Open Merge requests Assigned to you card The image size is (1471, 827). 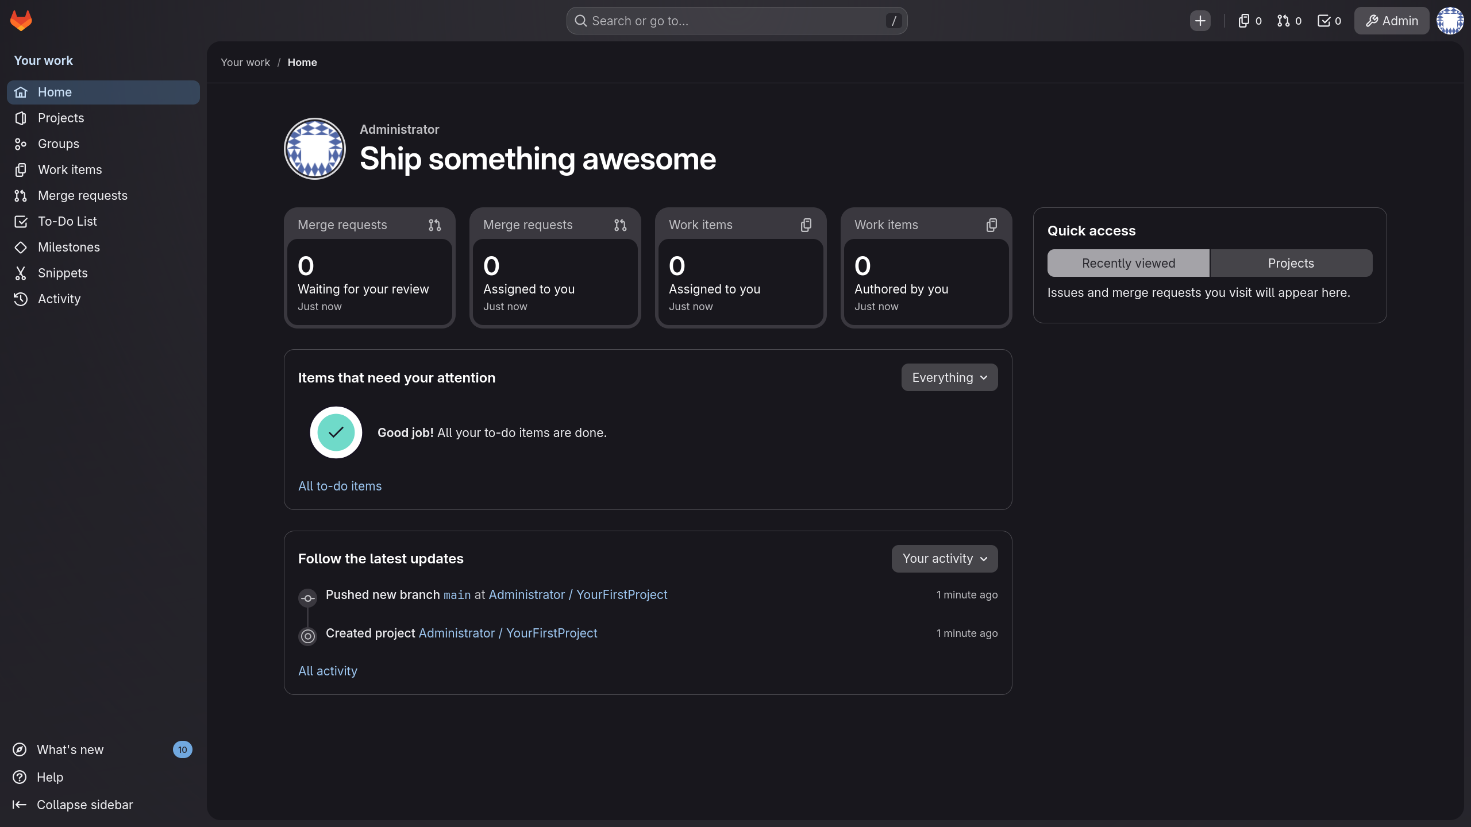(555, 268)
